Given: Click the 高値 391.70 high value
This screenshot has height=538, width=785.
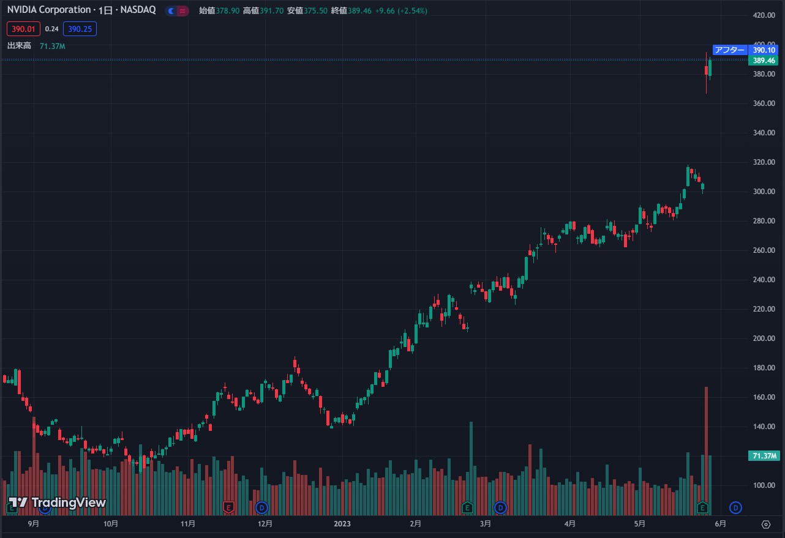Looking at the screenshot, I should point(263,11).
